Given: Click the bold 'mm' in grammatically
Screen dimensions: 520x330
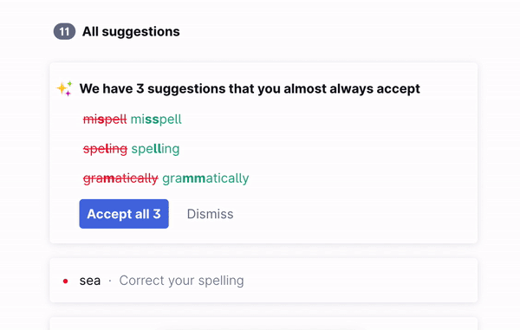Looking at the screenshot, I should (194, 178).
